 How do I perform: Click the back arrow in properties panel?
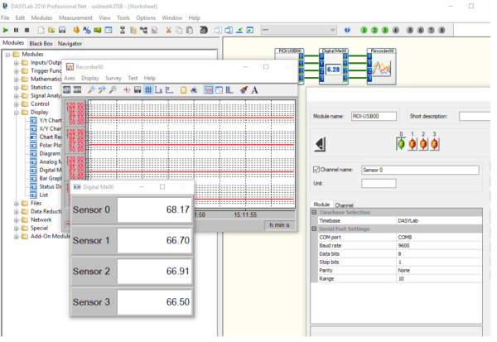click(320, 145)
